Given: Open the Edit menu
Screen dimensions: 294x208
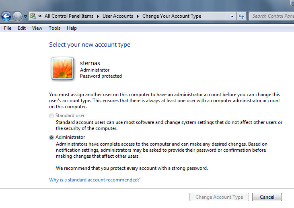Looking at the screenshot, I should (22, 28).
